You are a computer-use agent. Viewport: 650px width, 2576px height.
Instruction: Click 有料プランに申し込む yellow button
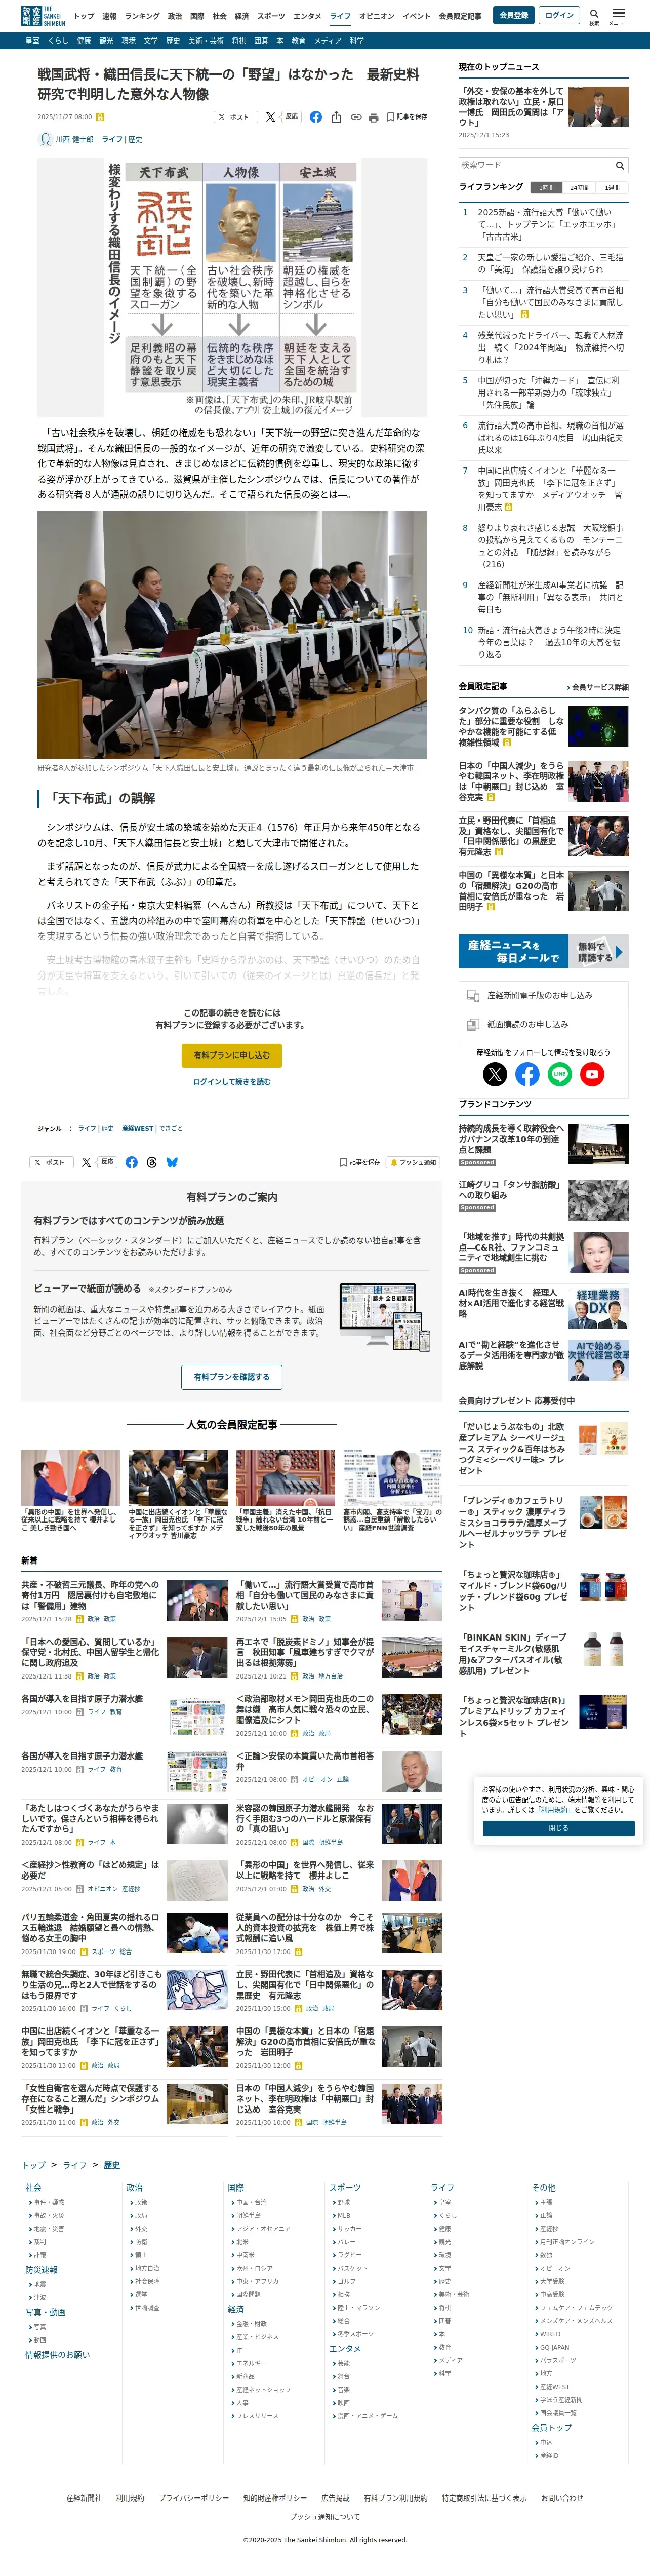232,1055
